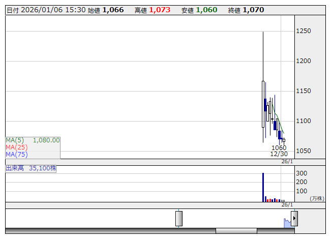
Task: Click the 日付 2026/01/06 15:30 date text
Action: coord(46,10)
